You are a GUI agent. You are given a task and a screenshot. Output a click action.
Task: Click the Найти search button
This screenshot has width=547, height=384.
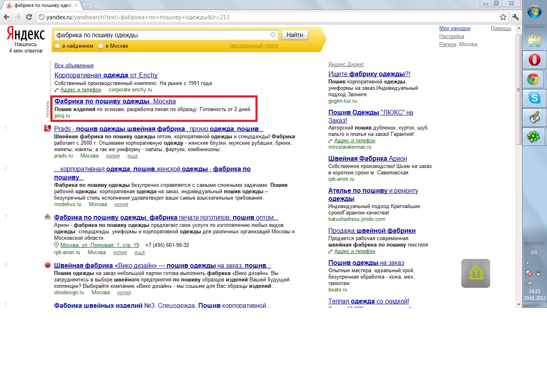295,35
